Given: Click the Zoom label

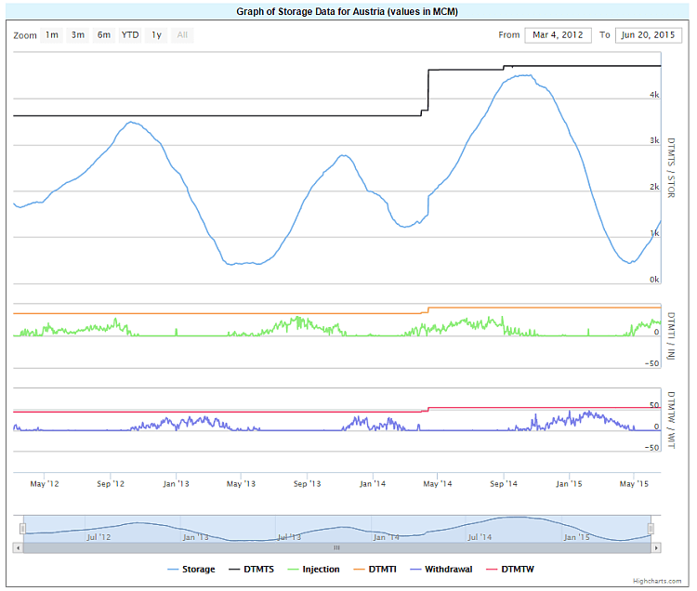Looking at the screenshot, I should pos(25,35).
